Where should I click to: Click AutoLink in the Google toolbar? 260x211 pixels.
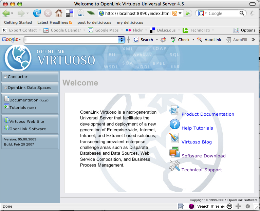pyautogui.click(x=209, y=40)
